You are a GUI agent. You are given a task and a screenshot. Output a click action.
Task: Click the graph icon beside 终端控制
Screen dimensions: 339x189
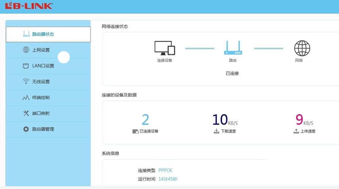26,98
